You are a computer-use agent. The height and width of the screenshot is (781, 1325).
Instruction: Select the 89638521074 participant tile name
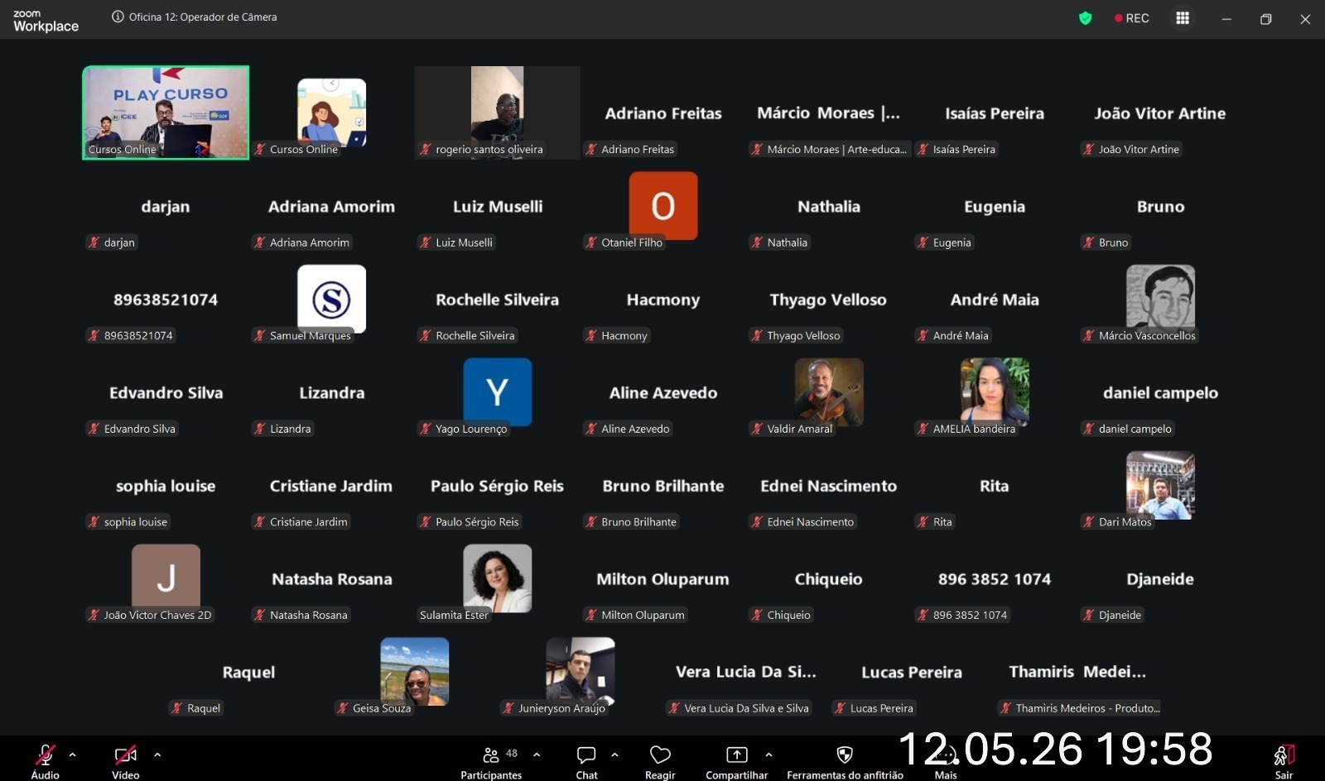point(166,299)
